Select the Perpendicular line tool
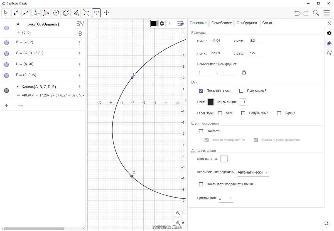334x231 pixels. click(x=36, y=13)
